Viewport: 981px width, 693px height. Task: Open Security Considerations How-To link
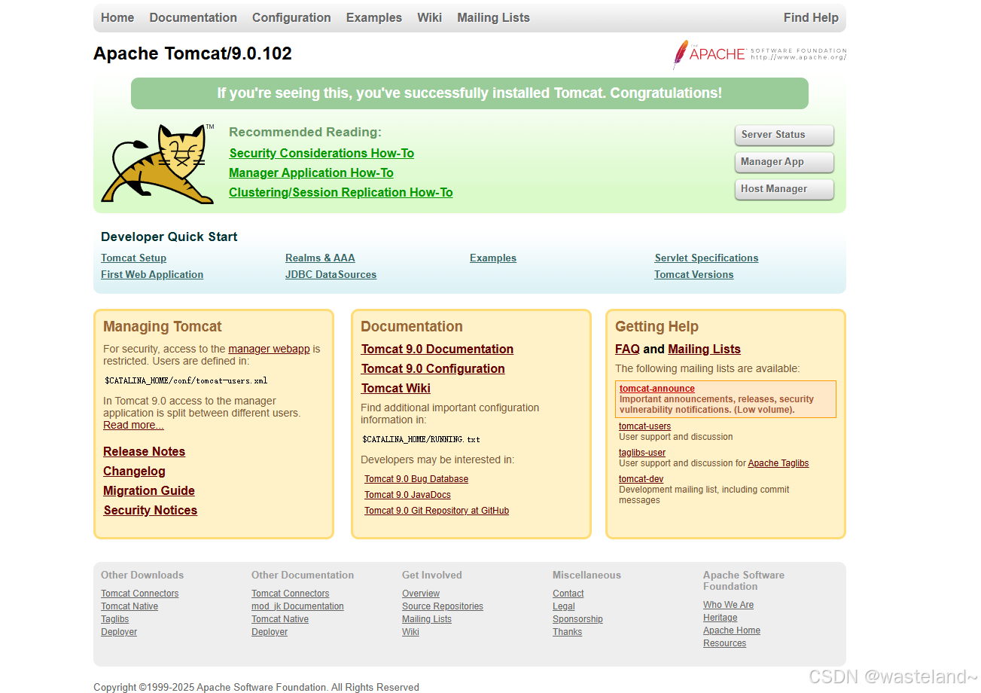[321, 153]
